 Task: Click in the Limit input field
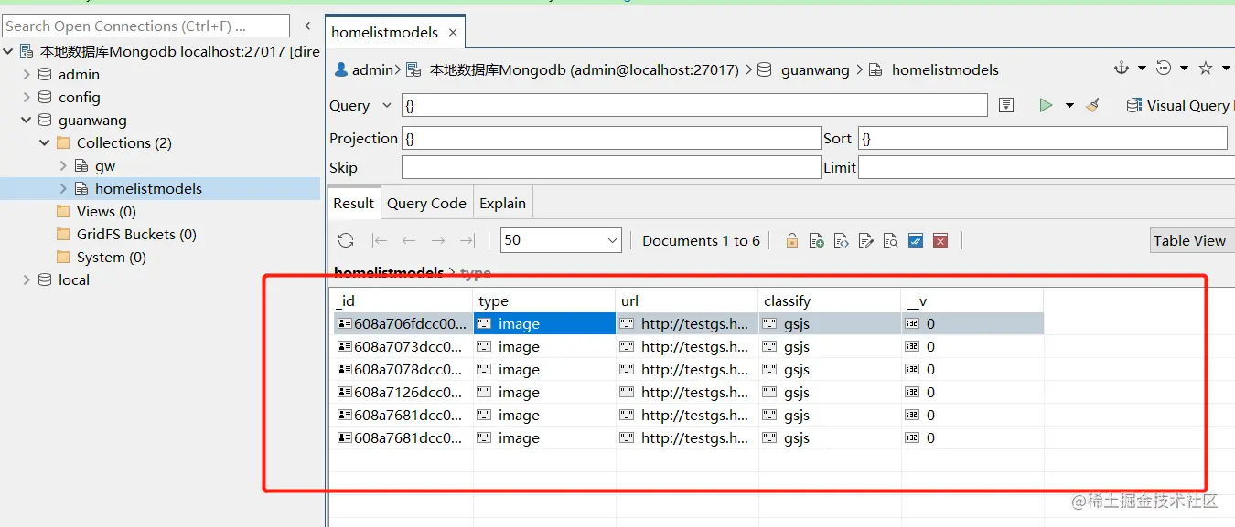point(1047,167)
